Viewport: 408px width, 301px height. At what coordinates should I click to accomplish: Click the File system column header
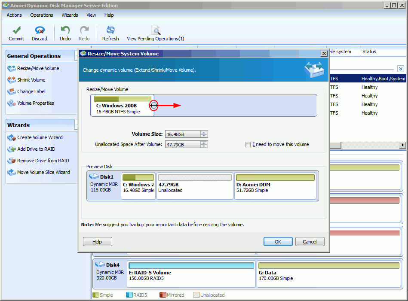click(345, 52)
